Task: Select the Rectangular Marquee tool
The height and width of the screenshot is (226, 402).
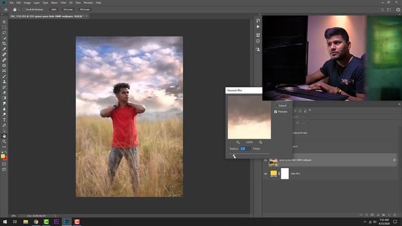Action: (x=4, y=27)
